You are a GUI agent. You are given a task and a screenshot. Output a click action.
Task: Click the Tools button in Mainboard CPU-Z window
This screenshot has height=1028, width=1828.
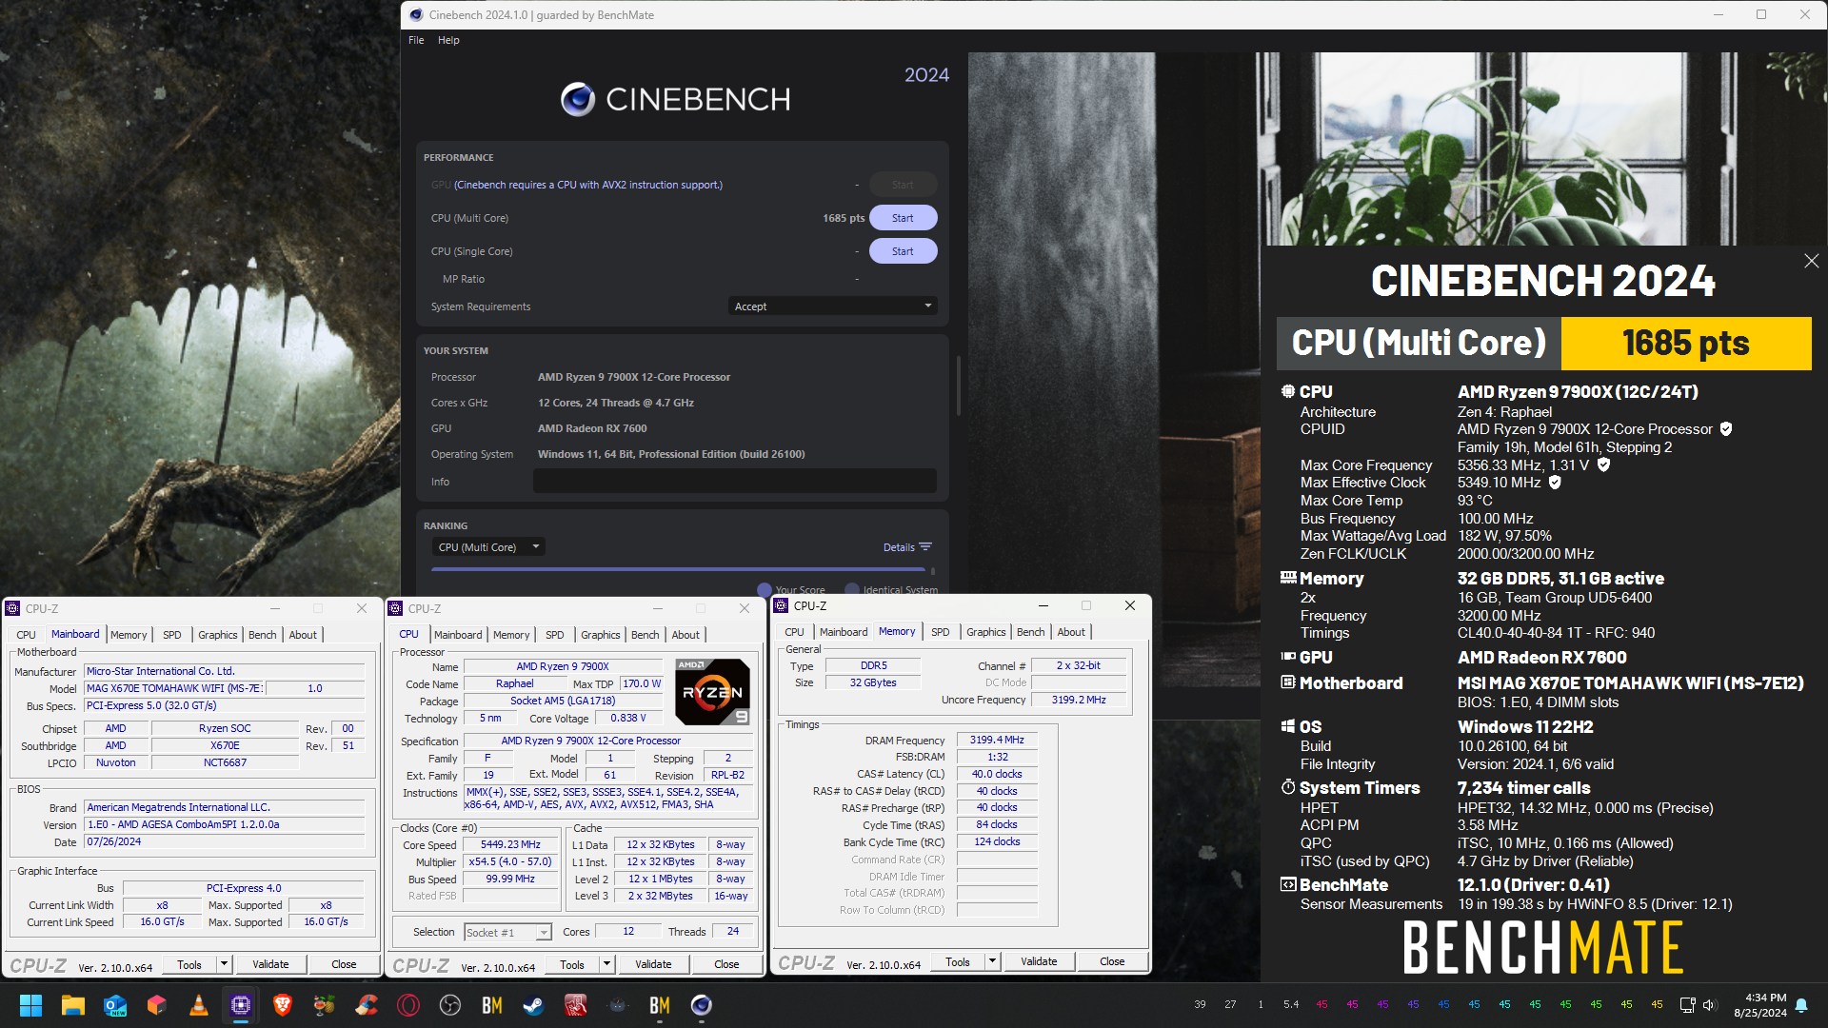pos(189,964)
